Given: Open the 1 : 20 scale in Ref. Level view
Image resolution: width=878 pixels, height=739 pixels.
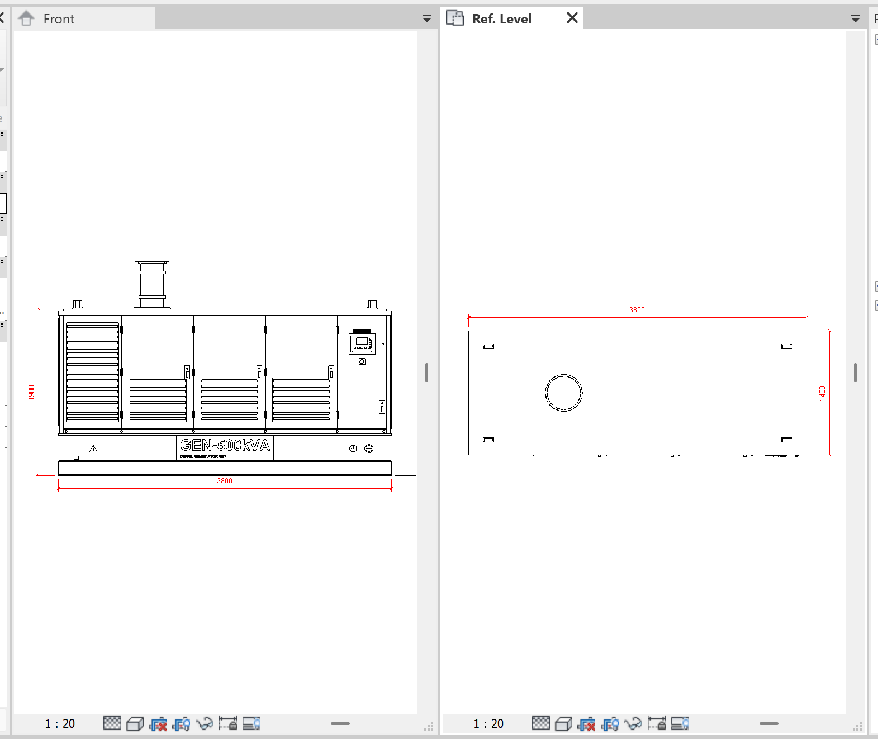Looking at the screenshot, I should click(488, 724).
